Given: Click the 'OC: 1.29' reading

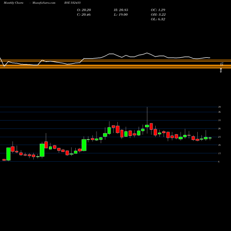Looking at the screenshot, I should 158,10.
